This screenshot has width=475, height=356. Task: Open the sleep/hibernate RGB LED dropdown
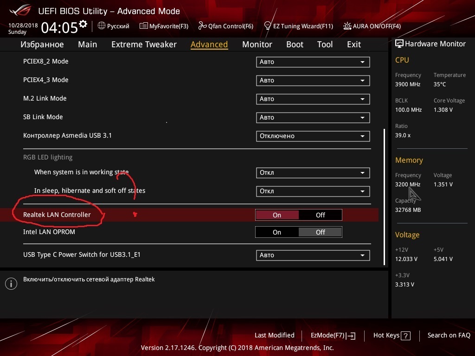313,191
